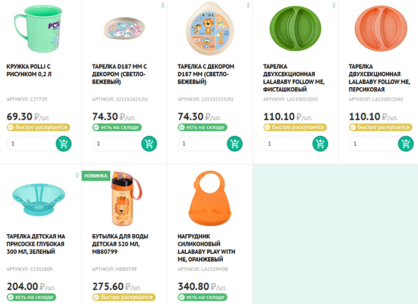Click the Я icon on suction bowl card
The width and height of the screenshot is (418, 304).
(77, 176)
